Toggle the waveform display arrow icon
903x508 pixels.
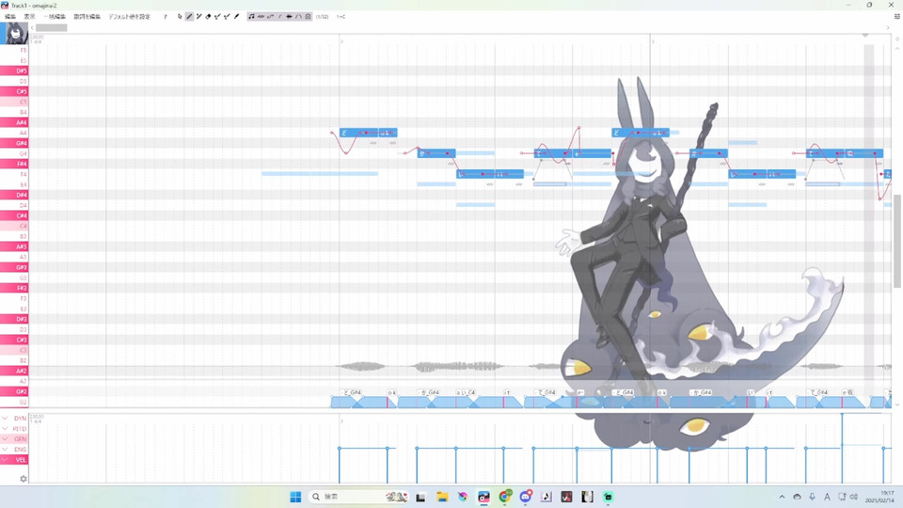pos(289,17)
